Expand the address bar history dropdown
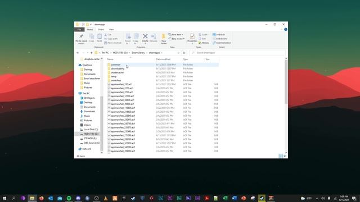The height and width of the screenshot is (202, 360). click(178, 53)
